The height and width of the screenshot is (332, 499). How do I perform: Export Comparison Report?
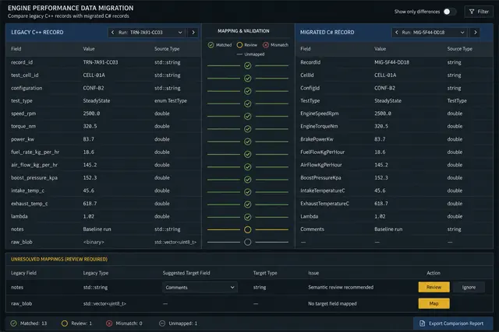point(453,323)
